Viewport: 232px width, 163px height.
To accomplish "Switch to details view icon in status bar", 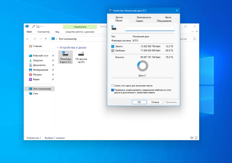I will [x=192, y=138].
